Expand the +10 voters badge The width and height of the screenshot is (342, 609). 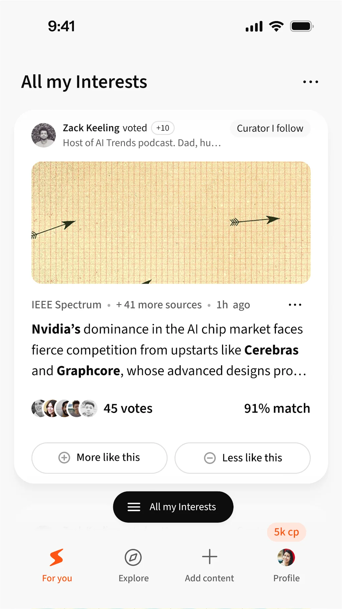[x=163, y=128]
